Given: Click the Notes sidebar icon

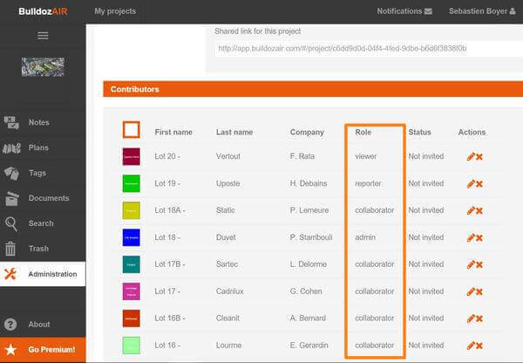Looking at the screenshot, I should click(x=11, y=122).
